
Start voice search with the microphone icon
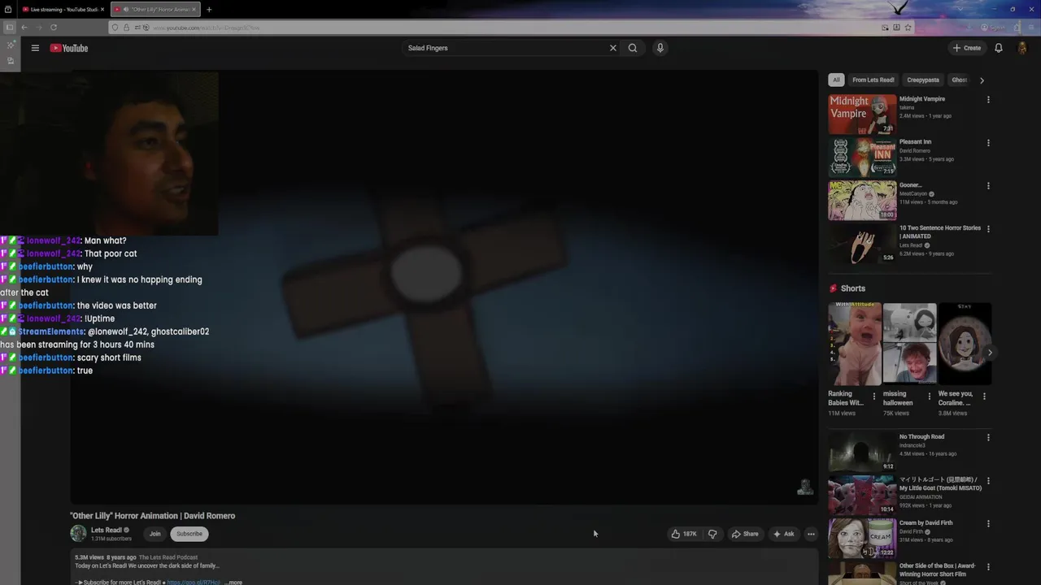click(660, 48)
